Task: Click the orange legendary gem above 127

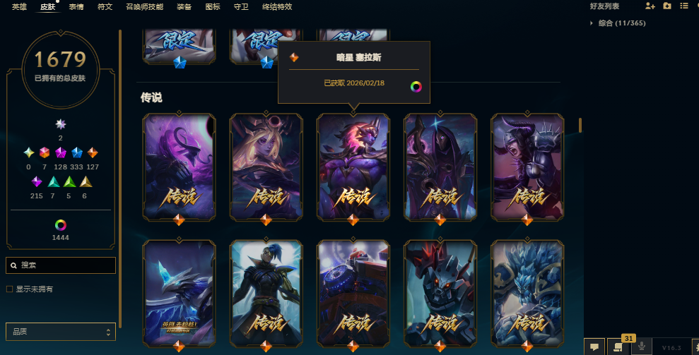Action: coord(93,152)
